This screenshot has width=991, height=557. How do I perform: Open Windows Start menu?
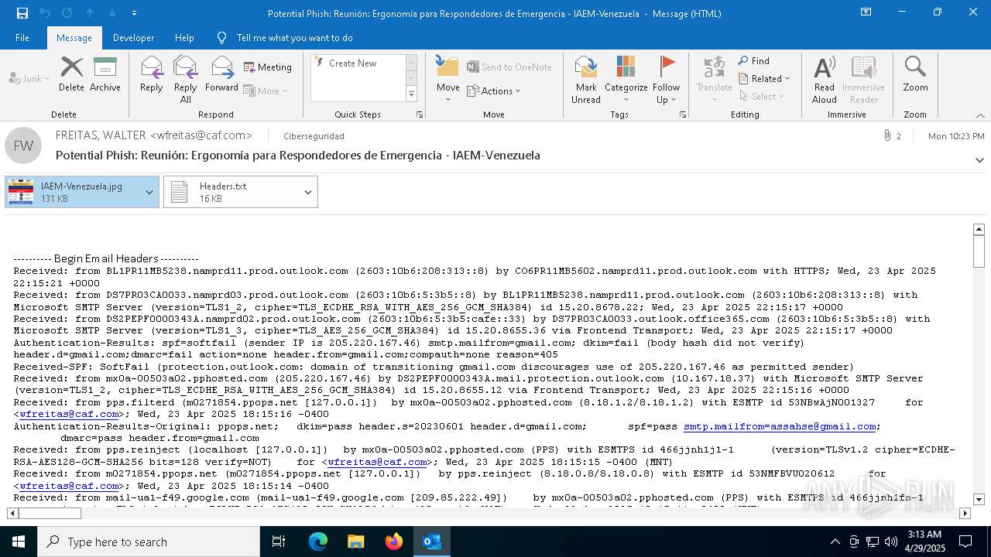tap(19, 542)
